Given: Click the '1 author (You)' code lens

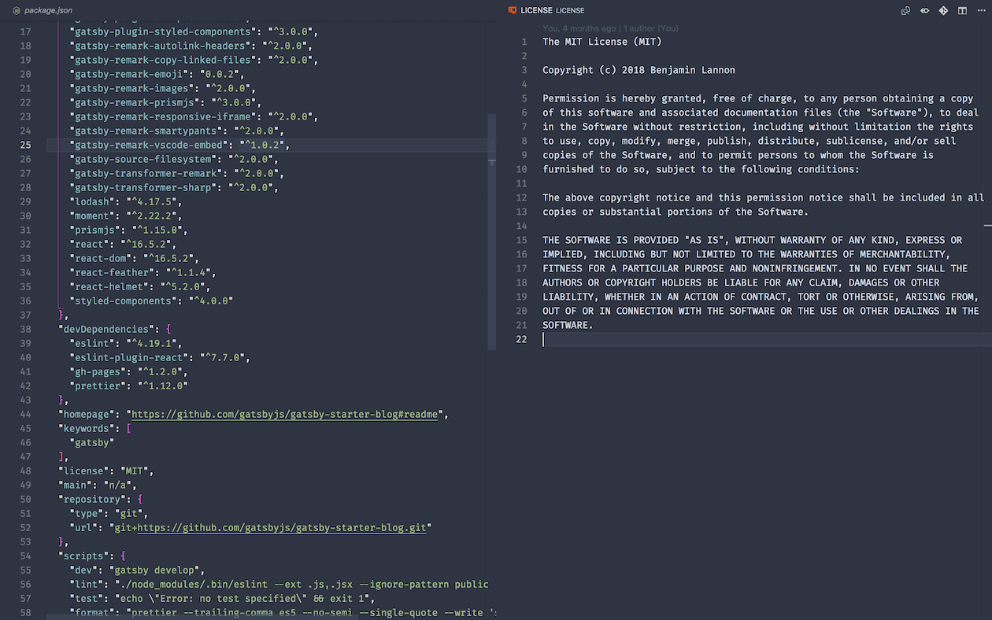Looking at the screenshot, I should point(650,28).
